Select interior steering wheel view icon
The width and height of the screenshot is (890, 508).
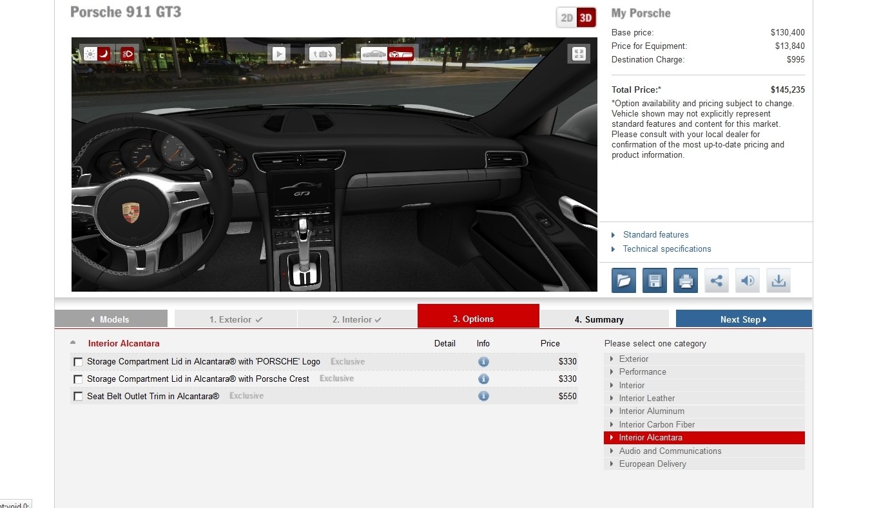pos(401,54)
